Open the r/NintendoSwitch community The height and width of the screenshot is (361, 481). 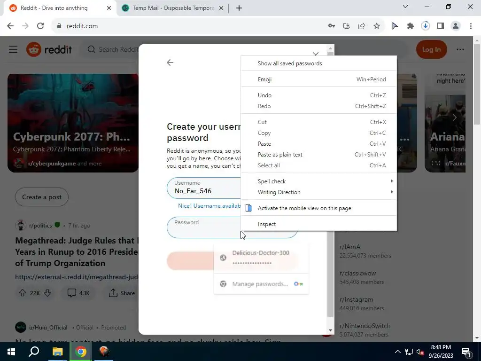(x=365, y=326)
